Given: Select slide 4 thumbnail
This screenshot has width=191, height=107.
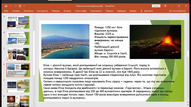Looking at the screenshot, I should [18, 38].
